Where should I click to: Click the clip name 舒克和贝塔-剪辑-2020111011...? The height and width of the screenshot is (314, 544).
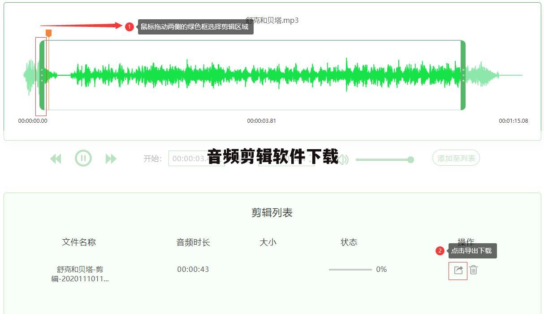coord(80,274)
